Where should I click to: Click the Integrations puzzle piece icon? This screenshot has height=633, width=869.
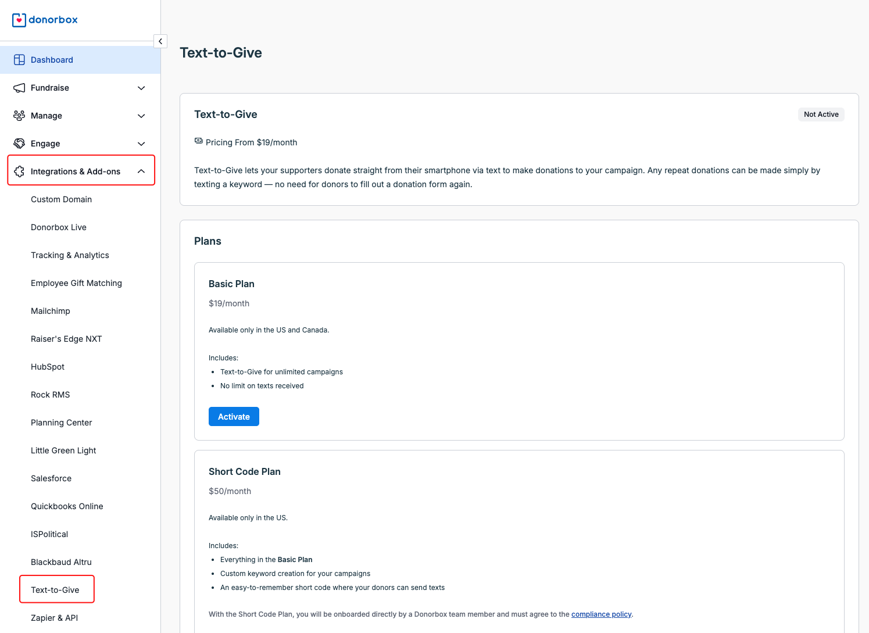point(19,171)
